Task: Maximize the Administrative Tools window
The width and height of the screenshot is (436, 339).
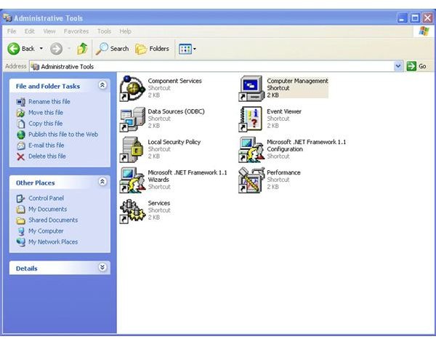Action: [x=415, y=18]
